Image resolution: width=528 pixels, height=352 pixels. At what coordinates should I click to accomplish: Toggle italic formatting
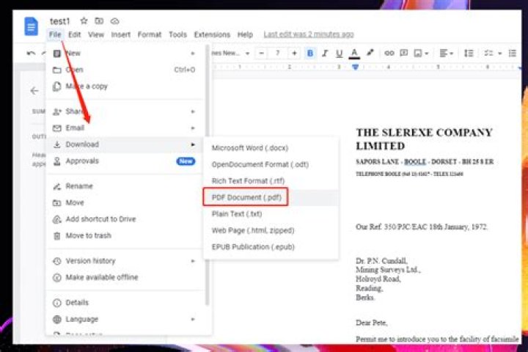click(325, 54)
